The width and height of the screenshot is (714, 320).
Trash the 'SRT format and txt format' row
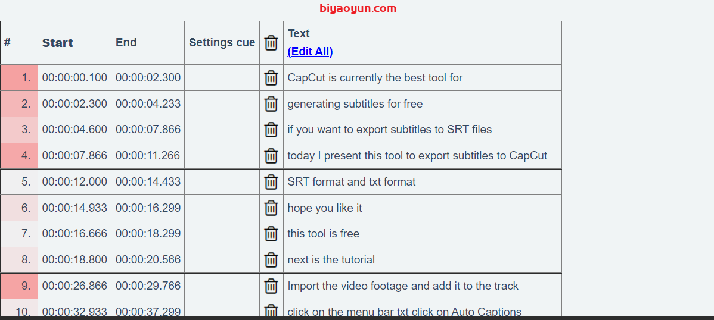coord(271,182)
